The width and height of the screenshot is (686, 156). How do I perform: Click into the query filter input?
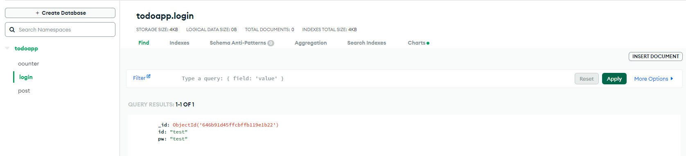(x=375, y=79)
